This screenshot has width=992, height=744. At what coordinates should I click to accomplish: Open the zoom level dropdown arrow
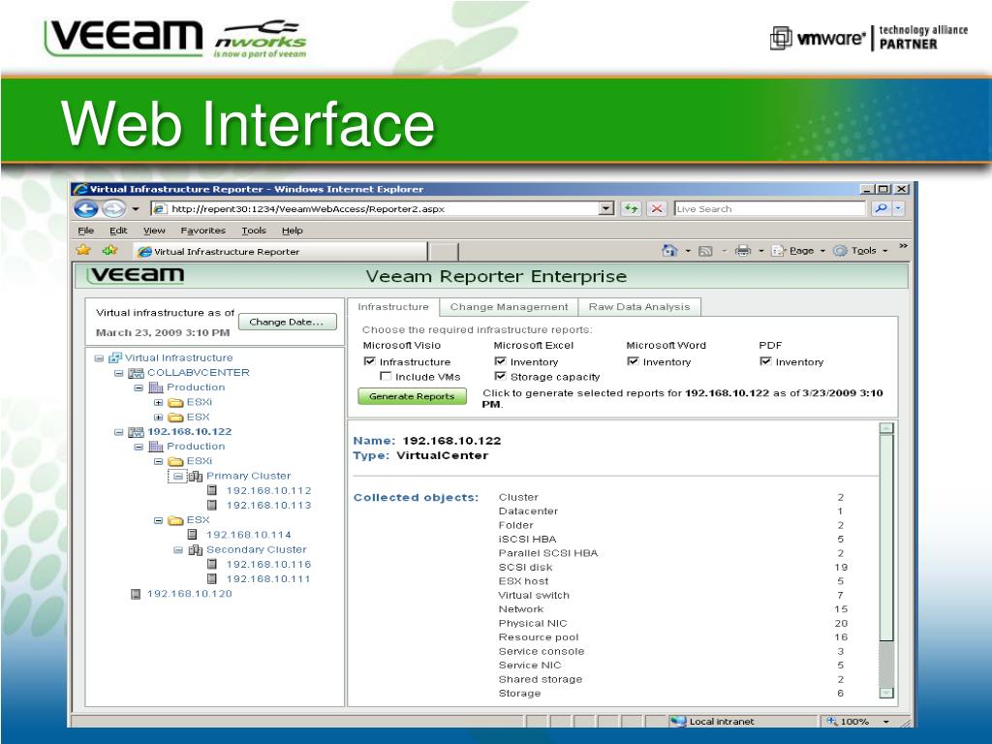tap(886, 721)
